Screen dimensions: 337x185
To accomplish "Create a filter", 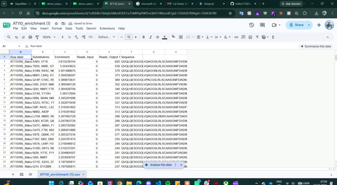I will tap(257, 37).
